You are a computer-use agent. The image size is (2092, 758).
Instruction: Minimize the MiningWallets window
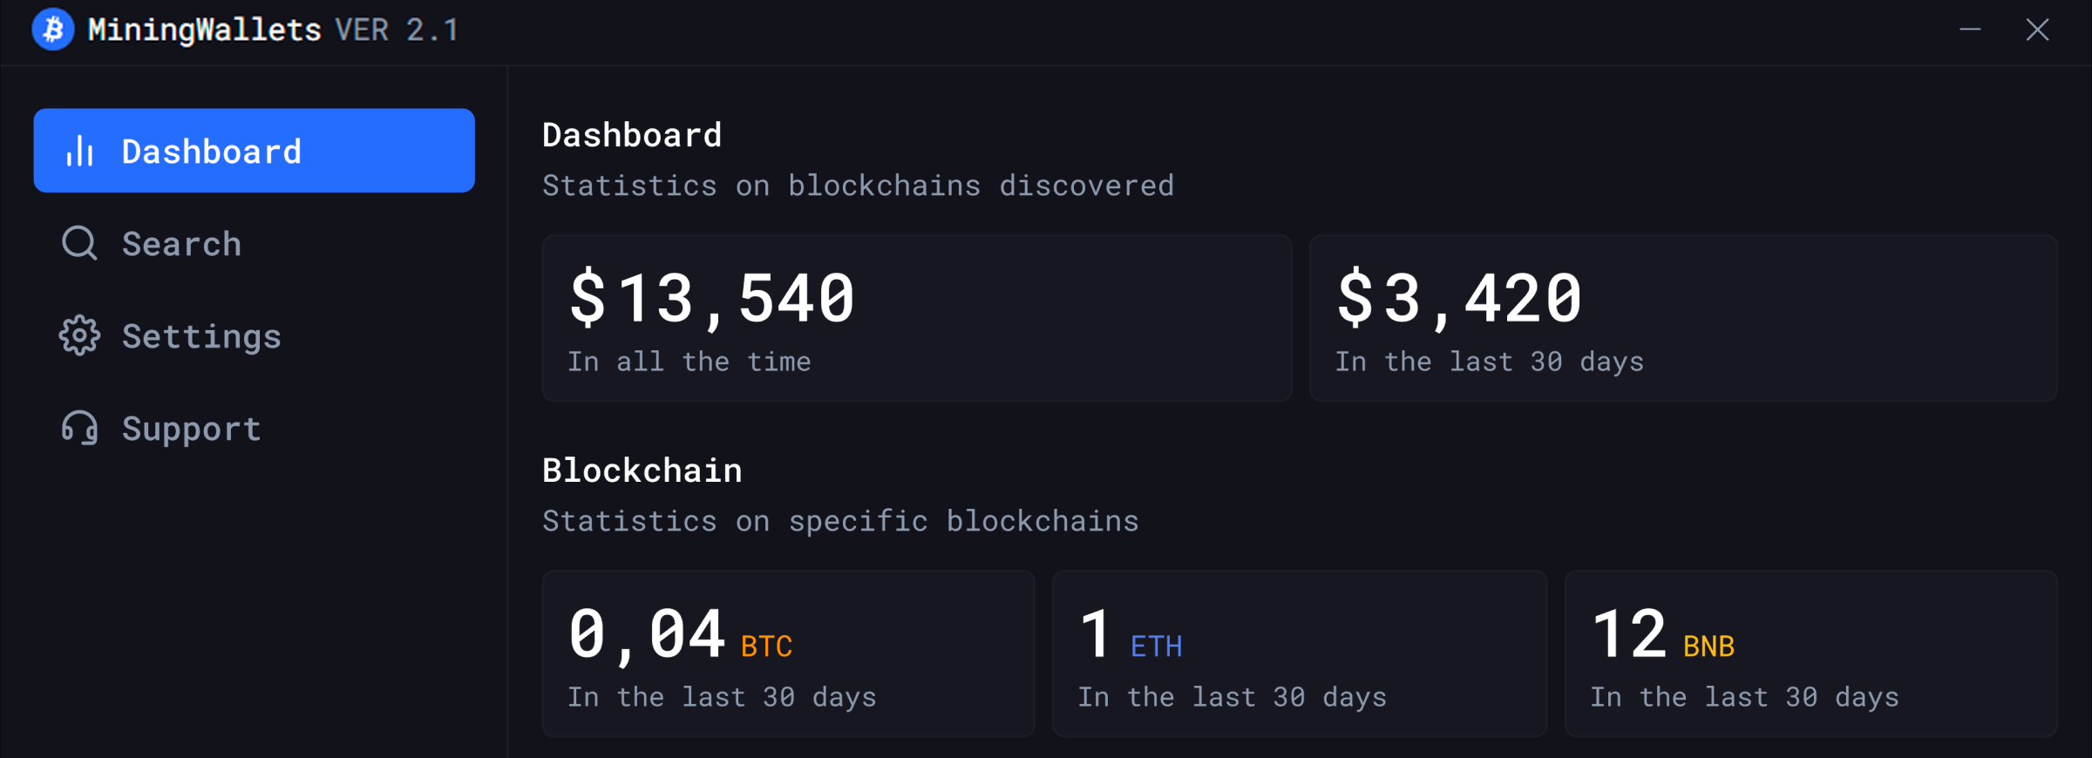(x=1970, y=30)
